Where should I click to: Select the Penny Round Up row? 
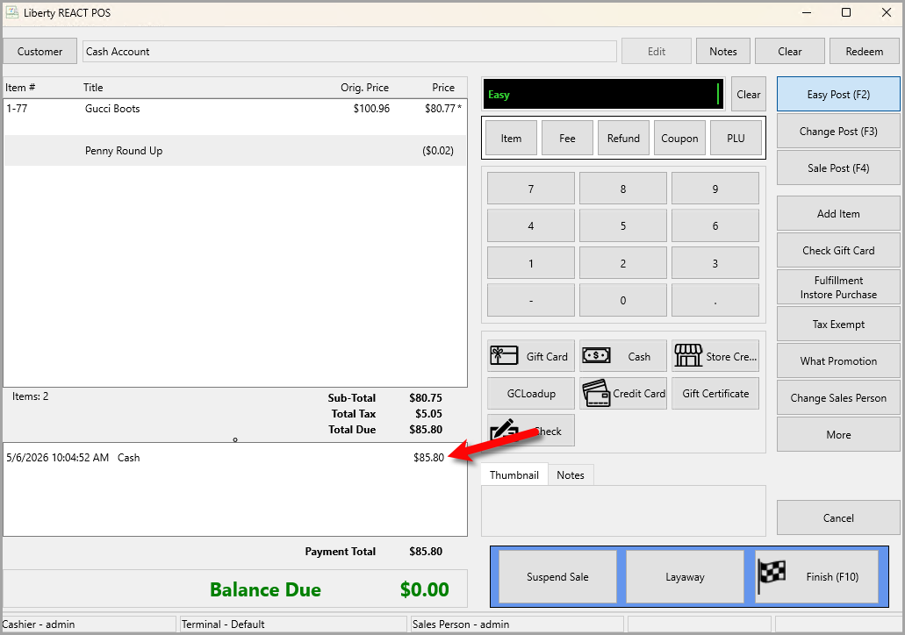tap(235, 151)
